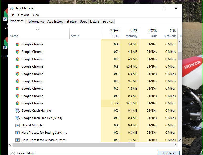Switch to the Startup tab
203x155 pixels.
point(71,22)
